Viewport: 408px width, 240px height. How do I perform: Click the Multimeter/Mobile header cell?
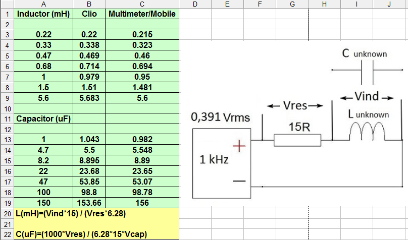click(x=142, y=14)
